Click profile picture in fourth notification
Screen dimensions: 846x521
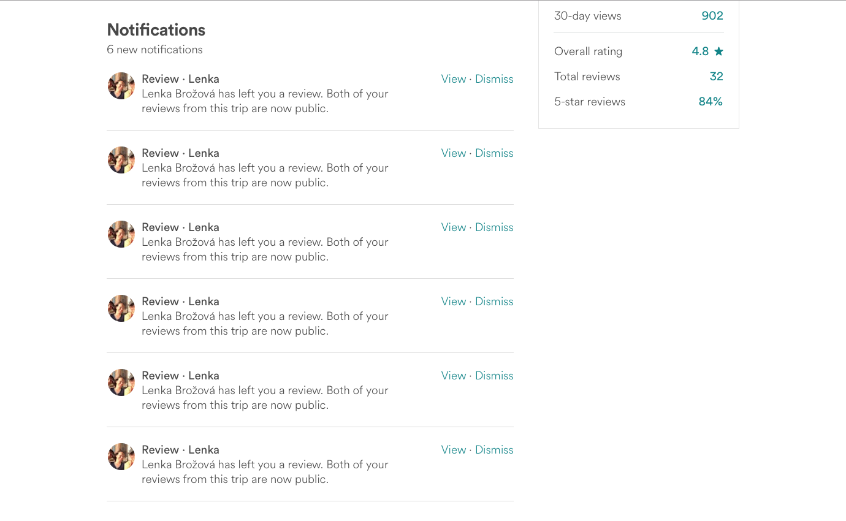[121, 308]
